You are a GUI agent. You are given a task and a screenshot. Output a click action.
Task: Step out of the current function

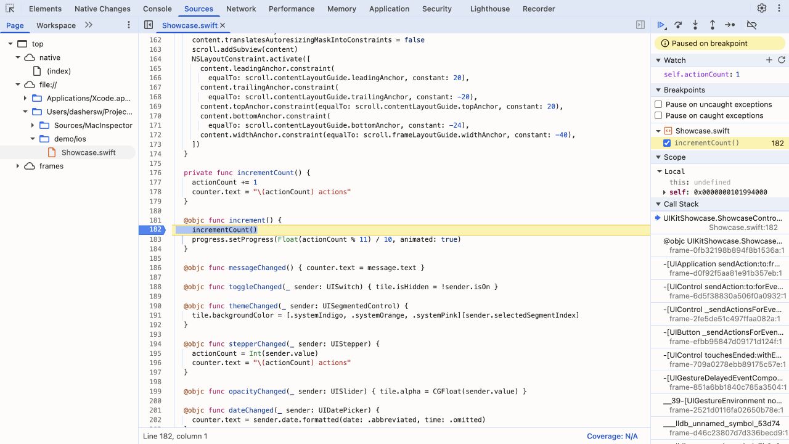click(713, 25)
